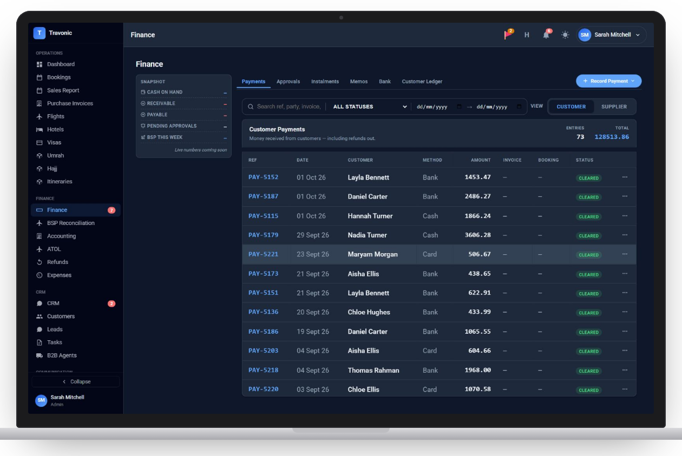Toggle light theme with sun icon
Image resolution: width=682 pixels, height=456 pixels.
(x=565, y=35)
